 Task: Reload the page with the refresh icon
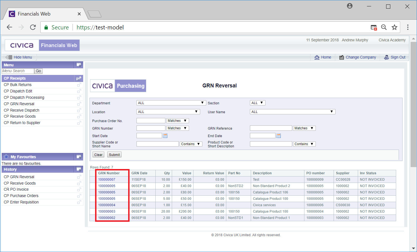click(x=33, y=27)
